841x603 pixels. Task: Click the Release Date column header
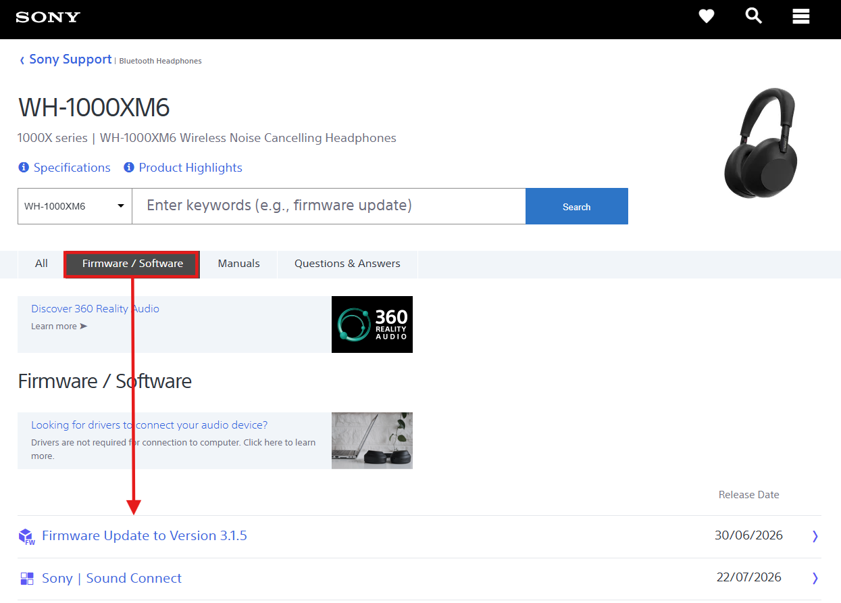pyautogui.click(x=749, y=495)
